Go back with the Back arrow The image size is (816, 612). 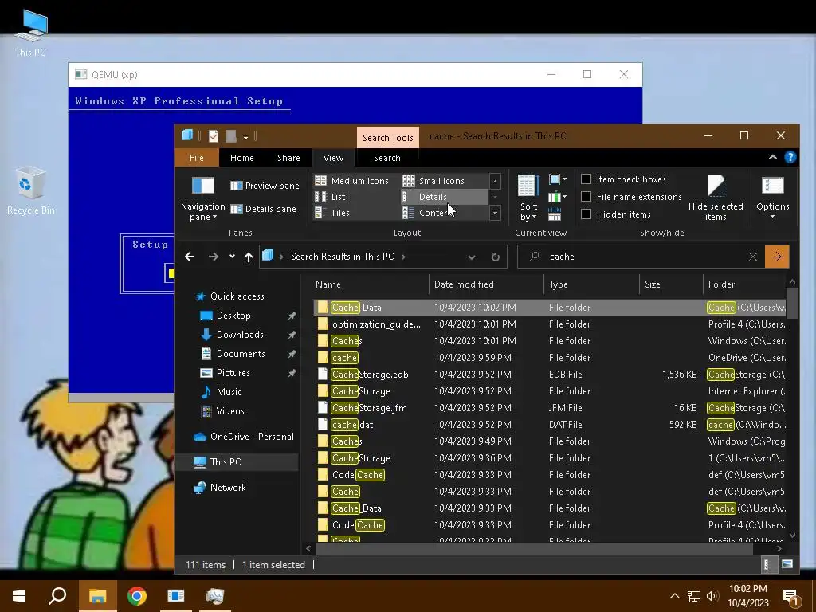(190, 257)
